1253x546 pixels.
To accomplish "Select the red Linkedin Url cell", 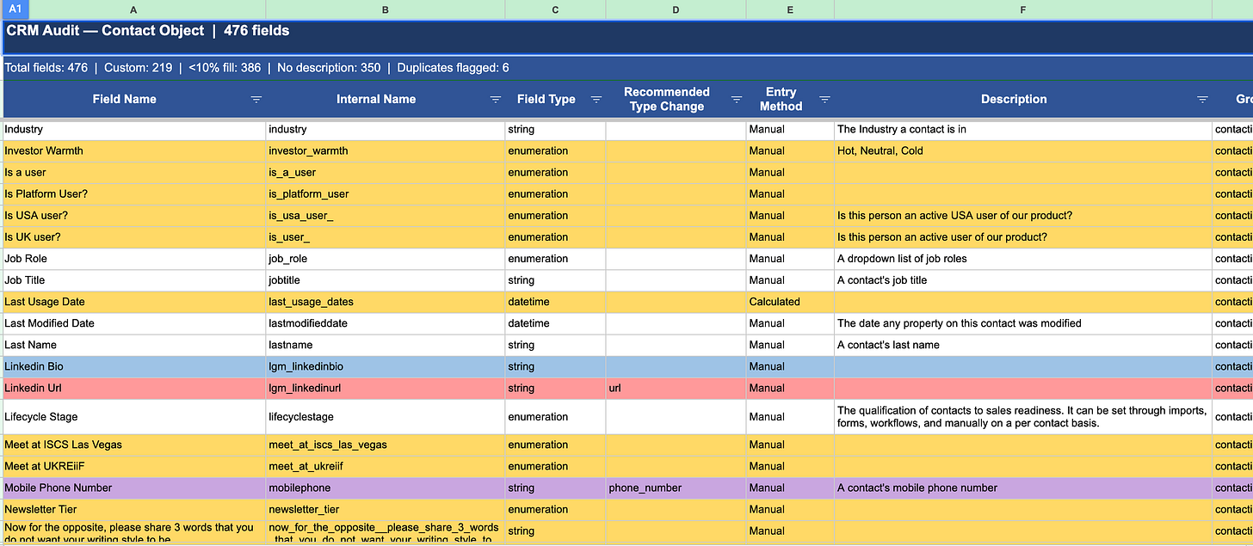I will [x=134, y=388].
